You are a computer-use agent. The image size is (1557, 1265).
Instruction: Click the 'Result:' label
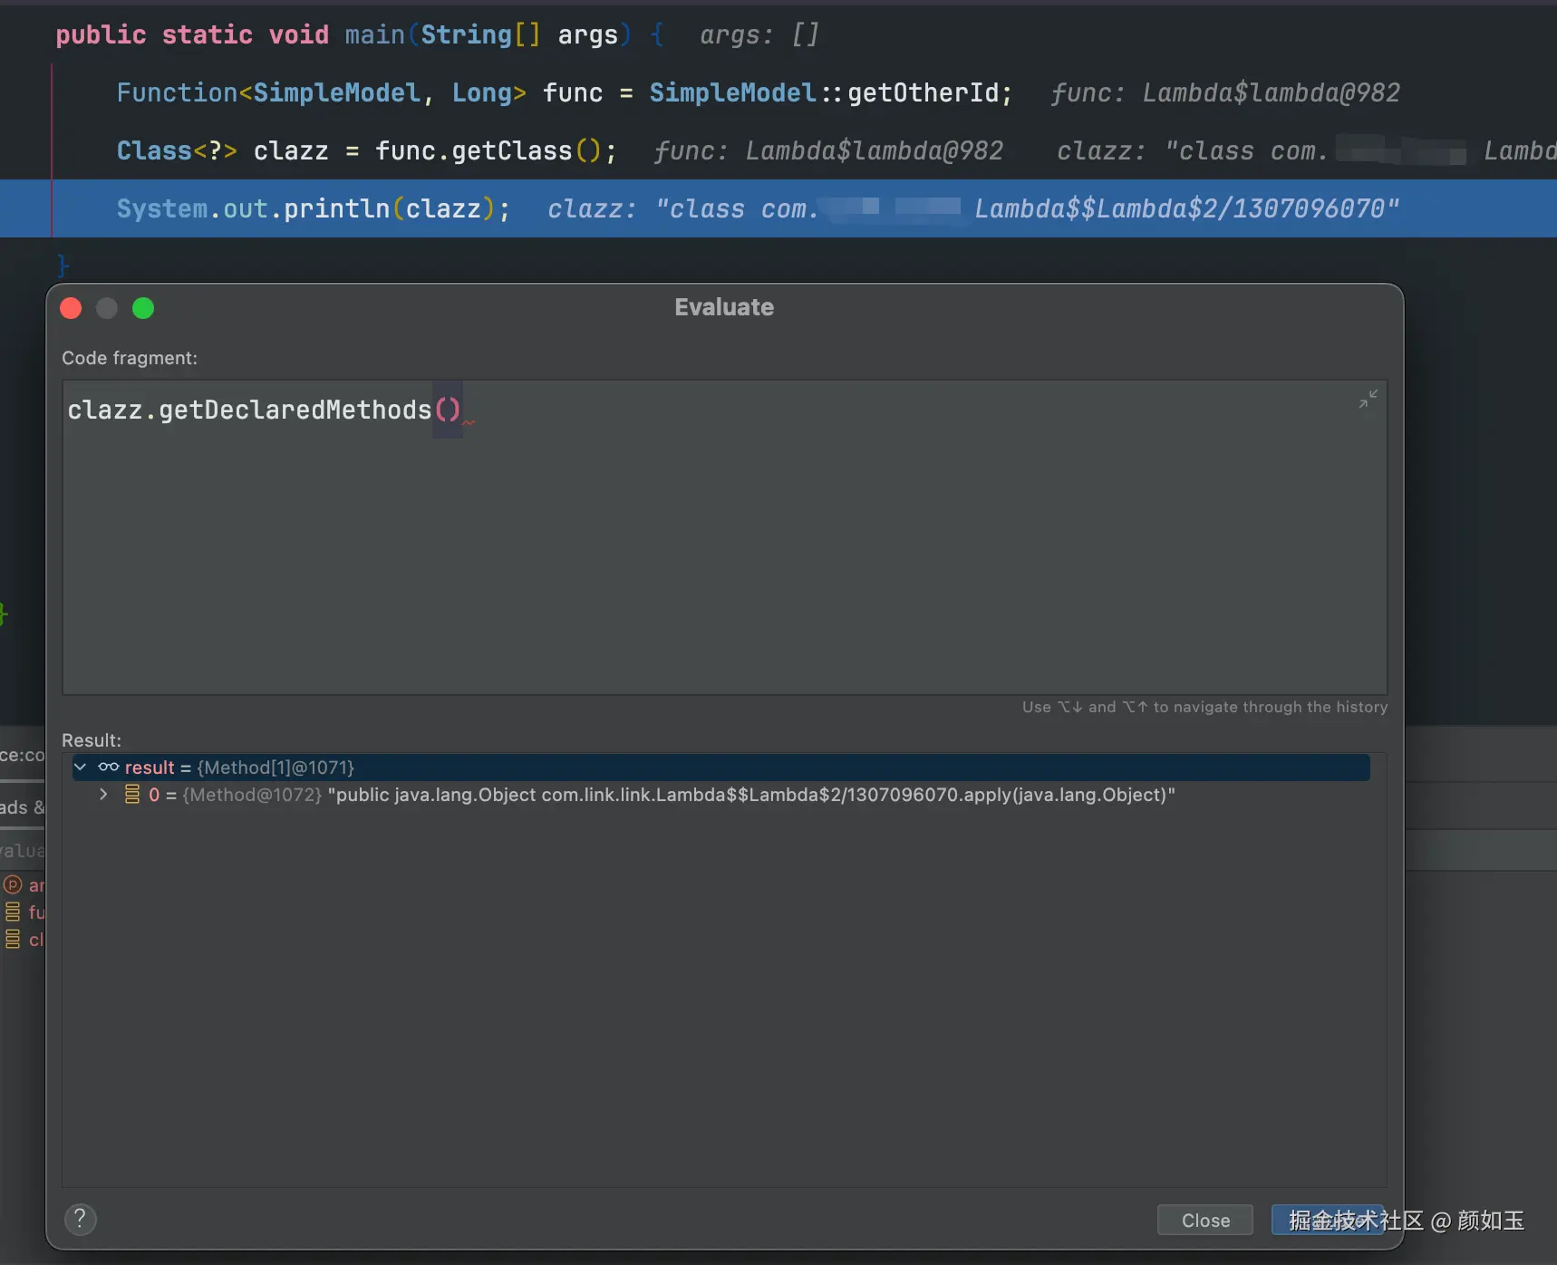pos(92,740)
